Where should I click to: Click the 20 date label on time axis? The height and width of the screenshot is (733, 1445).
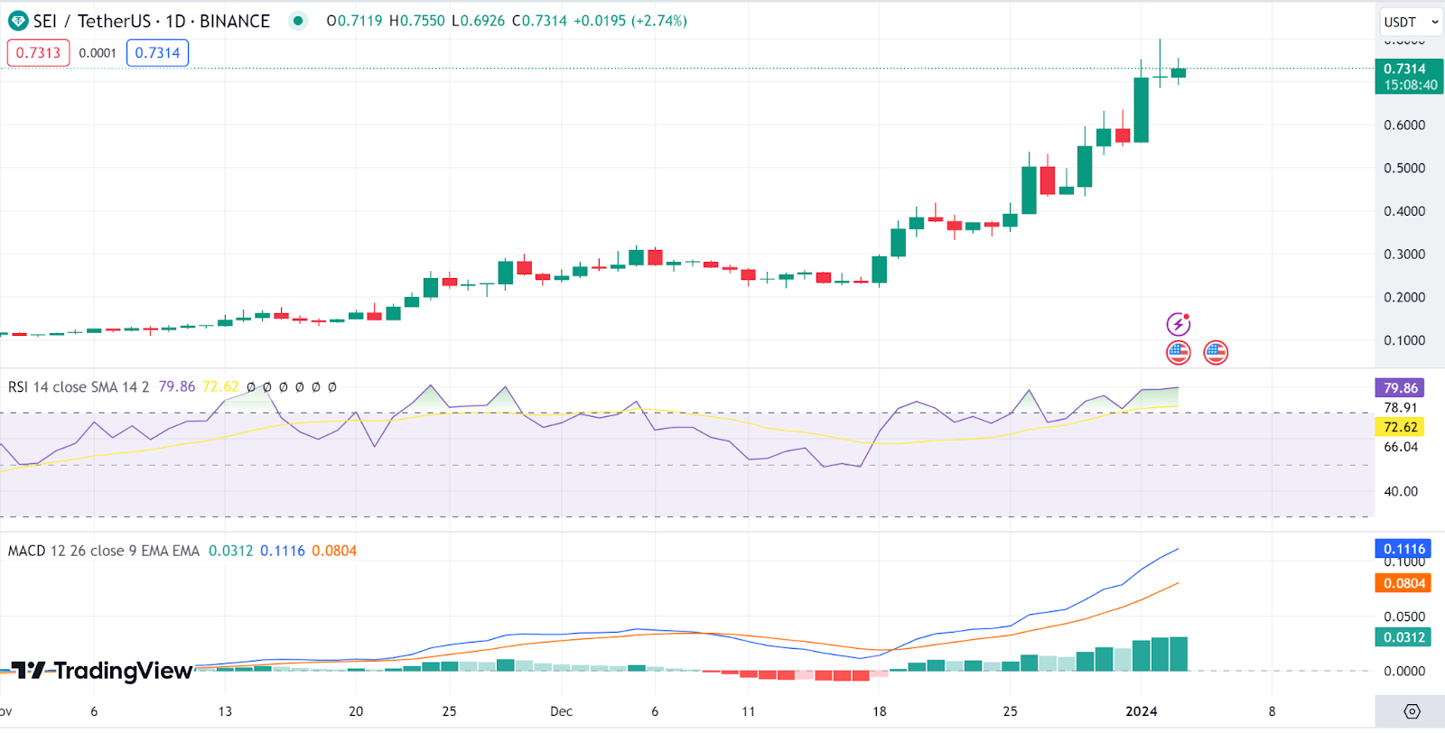356,711
